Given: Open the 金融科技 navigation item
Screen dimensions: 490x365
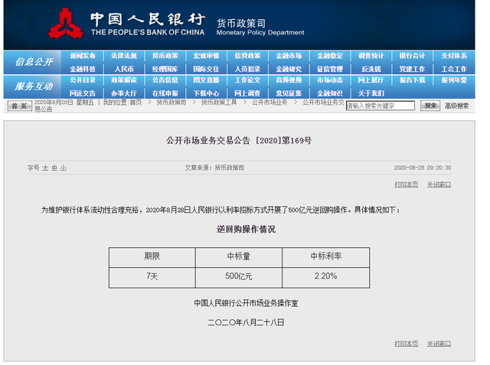Looking at the screenshot, I should 83,69.
